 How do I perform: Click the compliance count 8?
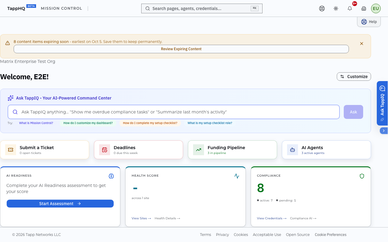(x=261, y=188)
